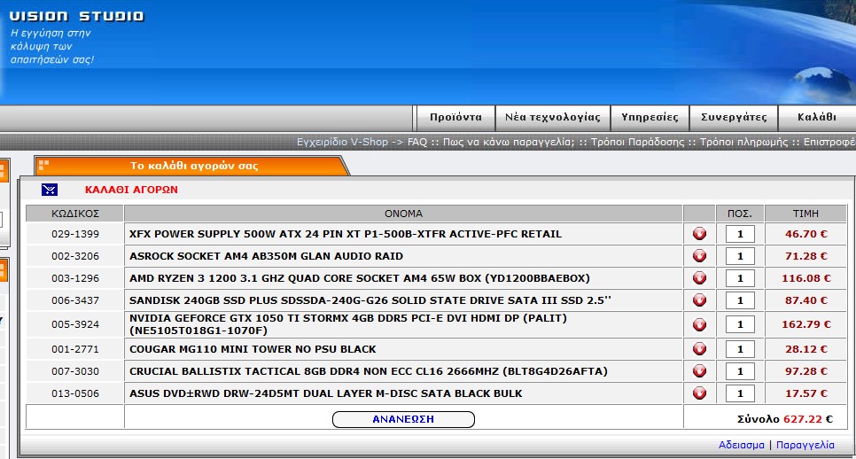The height and width of the screenshot is (459, 856).
Task: Open the Προϊόντα menu
Action: tap(455, 117)
